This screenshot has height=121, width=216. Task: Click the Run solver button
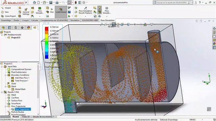coord(52,10)
